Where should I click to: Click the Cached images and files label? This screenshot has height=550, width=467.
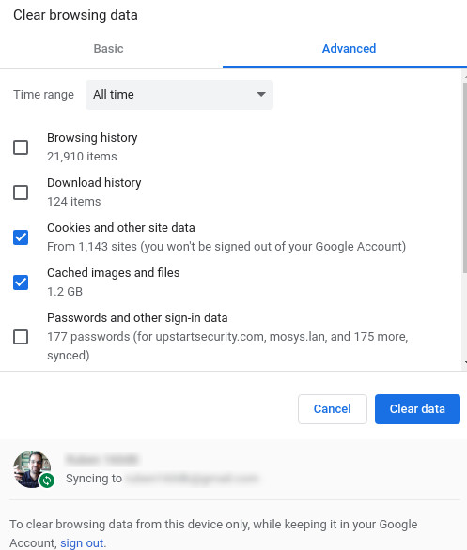pyautogui.click(x=114, y=273)
